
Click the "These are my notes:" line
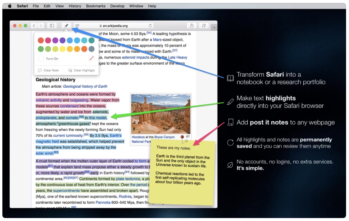pyautogui.click(x=174, y=148)
